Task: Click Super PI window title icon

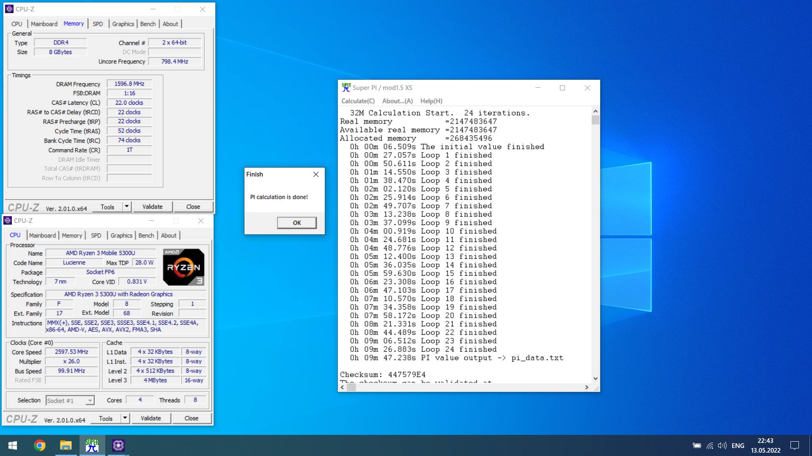Action: tap(346, 87)
